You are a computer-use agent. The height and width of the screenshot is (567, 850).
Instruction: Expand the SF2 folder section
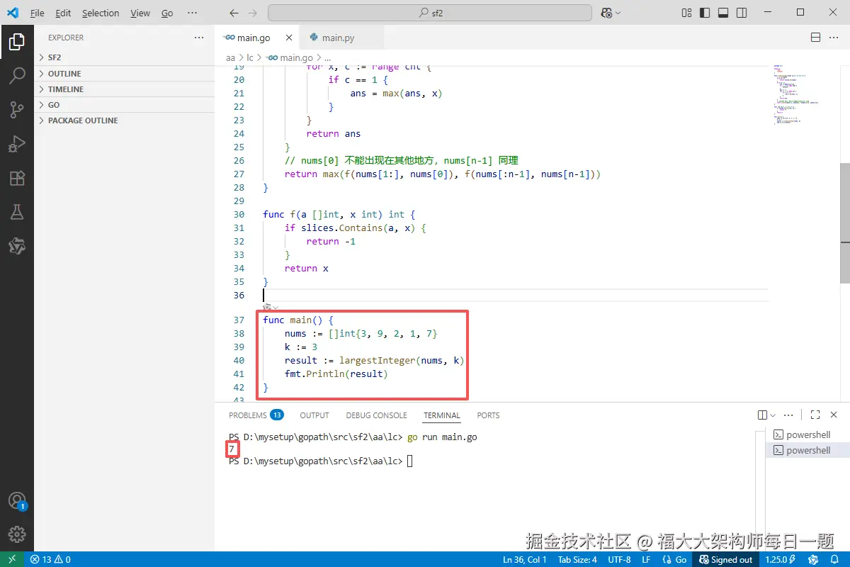[x=125, y=57]
